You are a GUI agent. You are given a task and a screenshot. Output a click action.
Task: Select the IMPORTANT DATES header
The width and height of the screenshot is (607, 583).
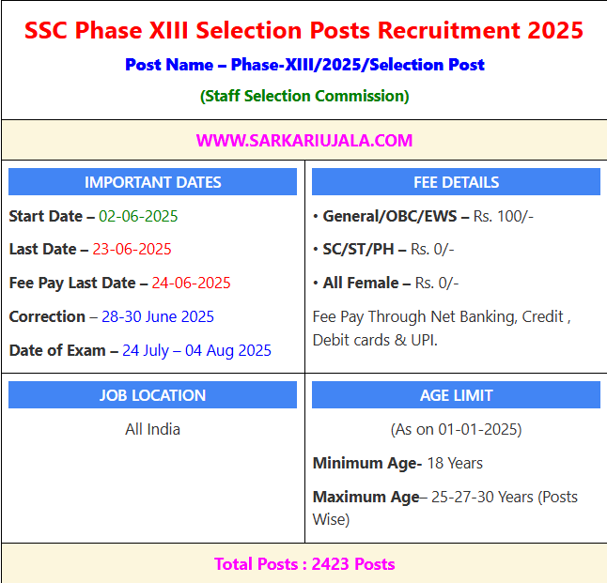[152, 182]
